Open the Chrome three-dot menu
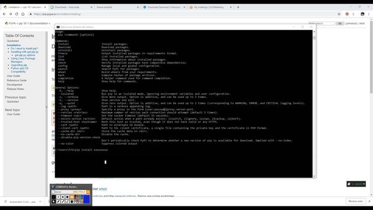 tap(369, 14)
